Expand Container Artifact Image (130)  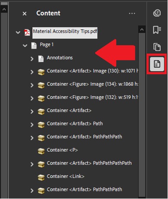point(32,72)
